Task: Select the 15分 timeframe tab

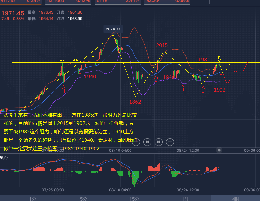Action: click(134, 199)
